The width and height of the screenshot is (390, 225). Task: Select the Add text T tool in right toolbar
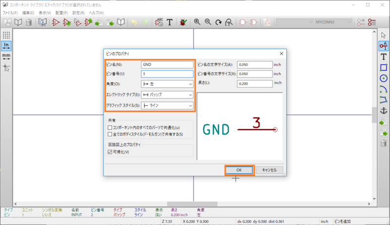click(384, 56)
